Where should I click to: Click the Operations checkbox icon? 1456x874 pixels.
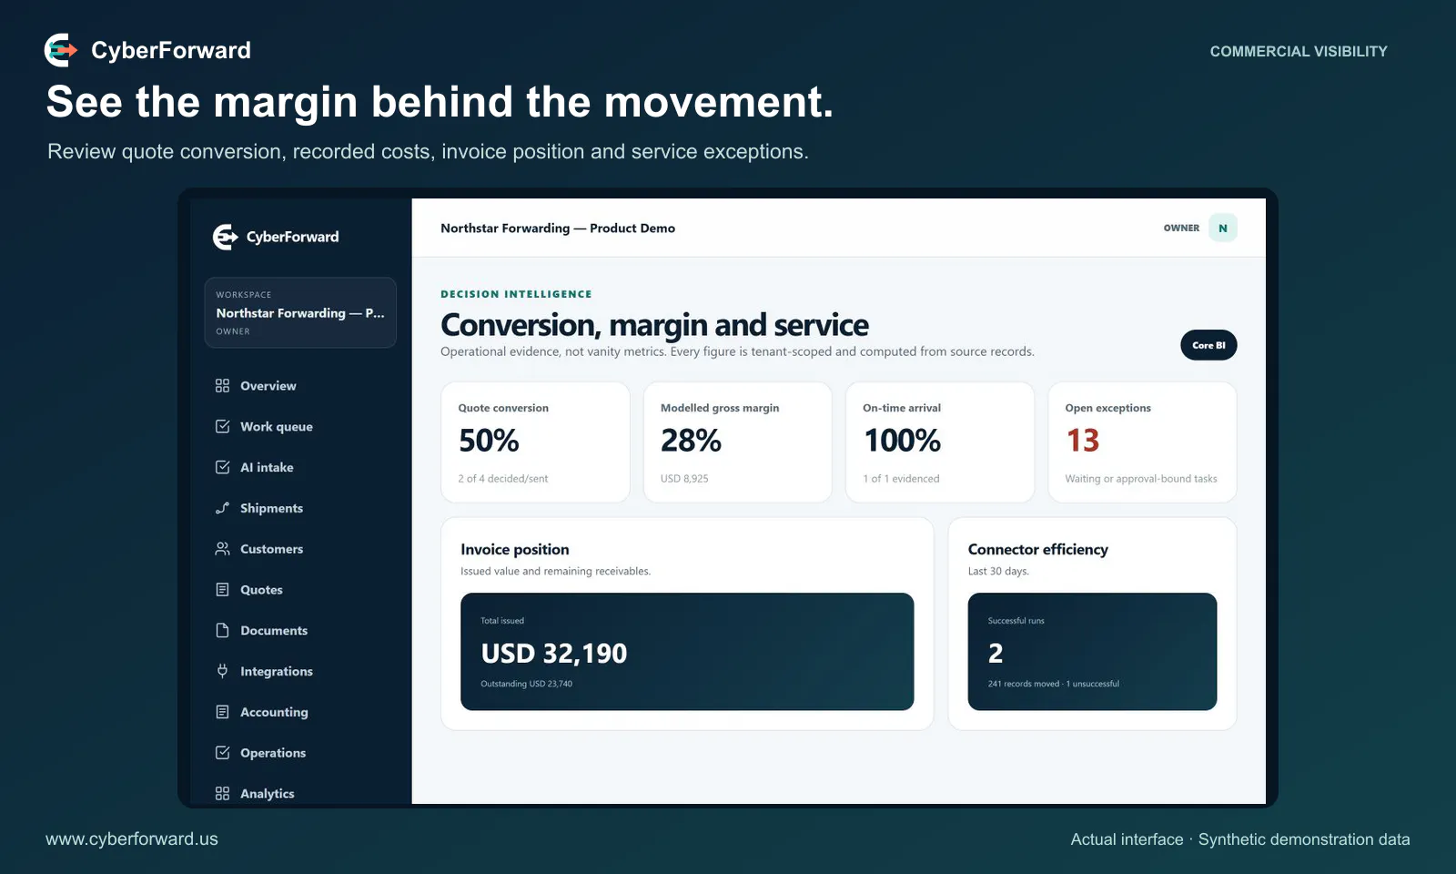pyautogui.click(x=222, y=753)
